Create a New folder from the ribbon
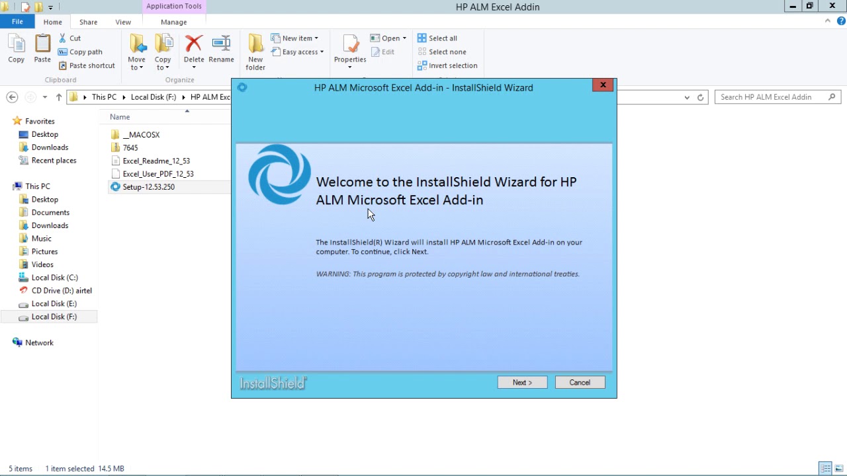Viewport: 847px width, 476px height. 255,52
